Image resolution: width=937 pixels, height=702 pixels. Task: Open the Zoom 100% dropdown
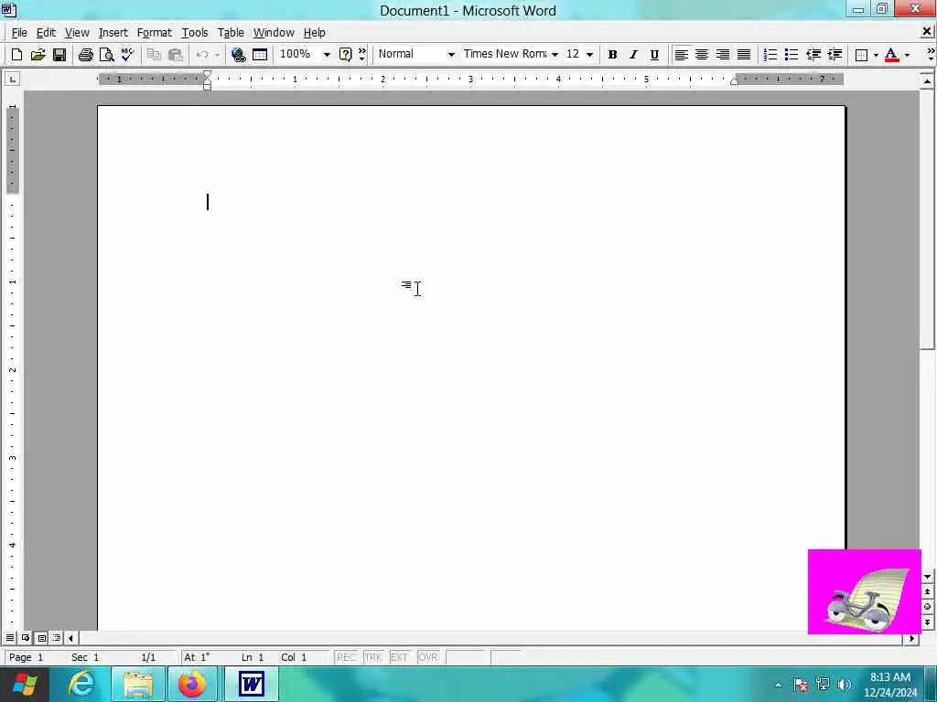click(327, 55)
